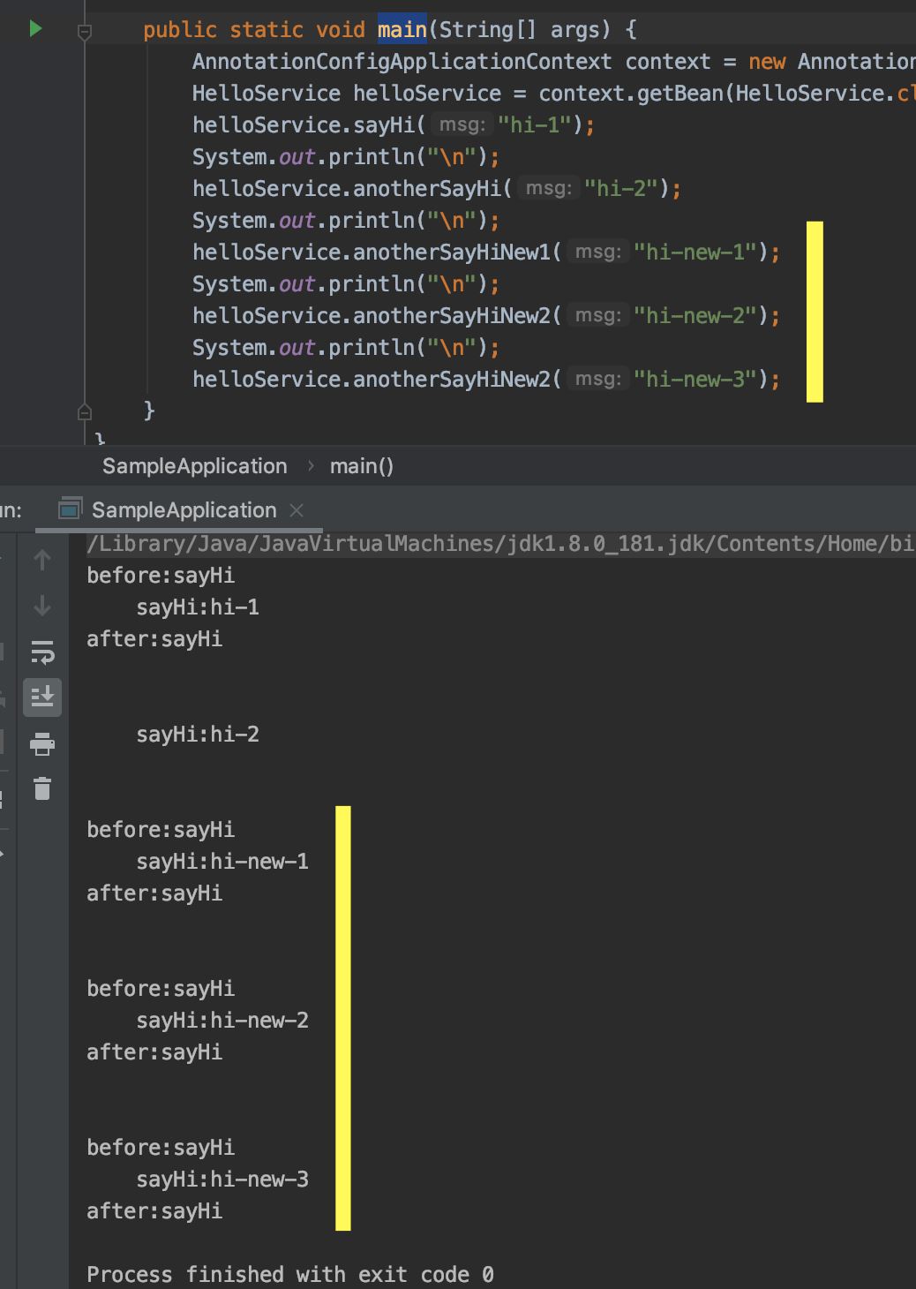Click console line sayHi:hi-2
Viewport: 916px width, 1289px height.
pos(198,735)
